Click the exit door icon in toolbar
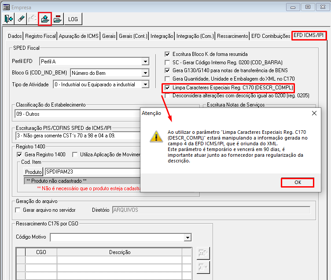The image size is (331, 280). 8,19
